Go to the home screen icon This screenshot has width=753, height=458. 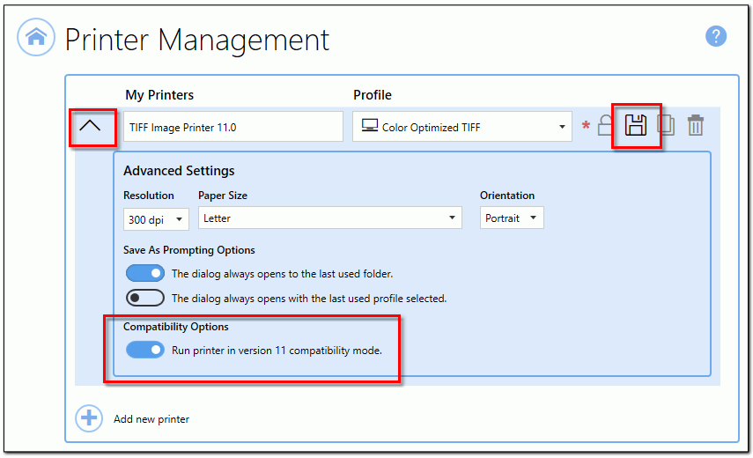[36, 37]
